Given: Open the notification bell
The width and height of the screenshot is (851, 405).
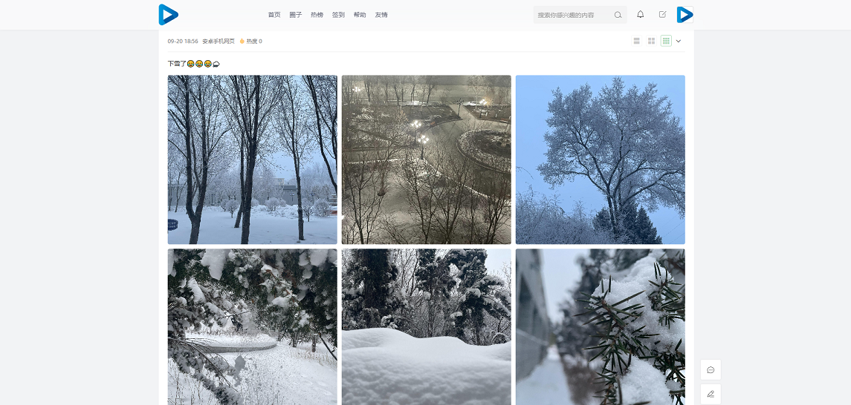Looking at the screenshot, I should (x=641, y=15).
